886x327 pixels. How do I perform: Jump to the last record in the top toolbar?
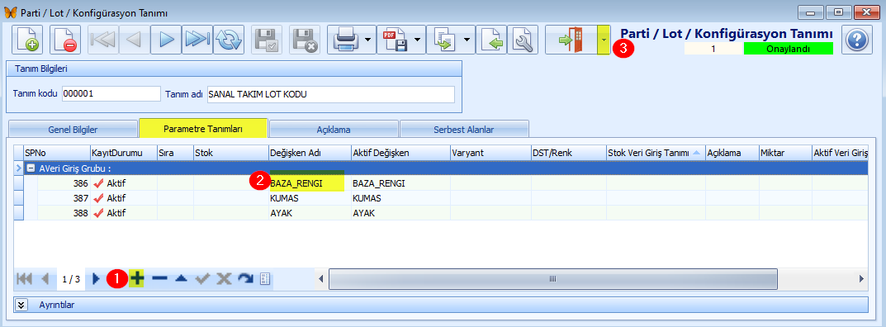coord(197,40)
